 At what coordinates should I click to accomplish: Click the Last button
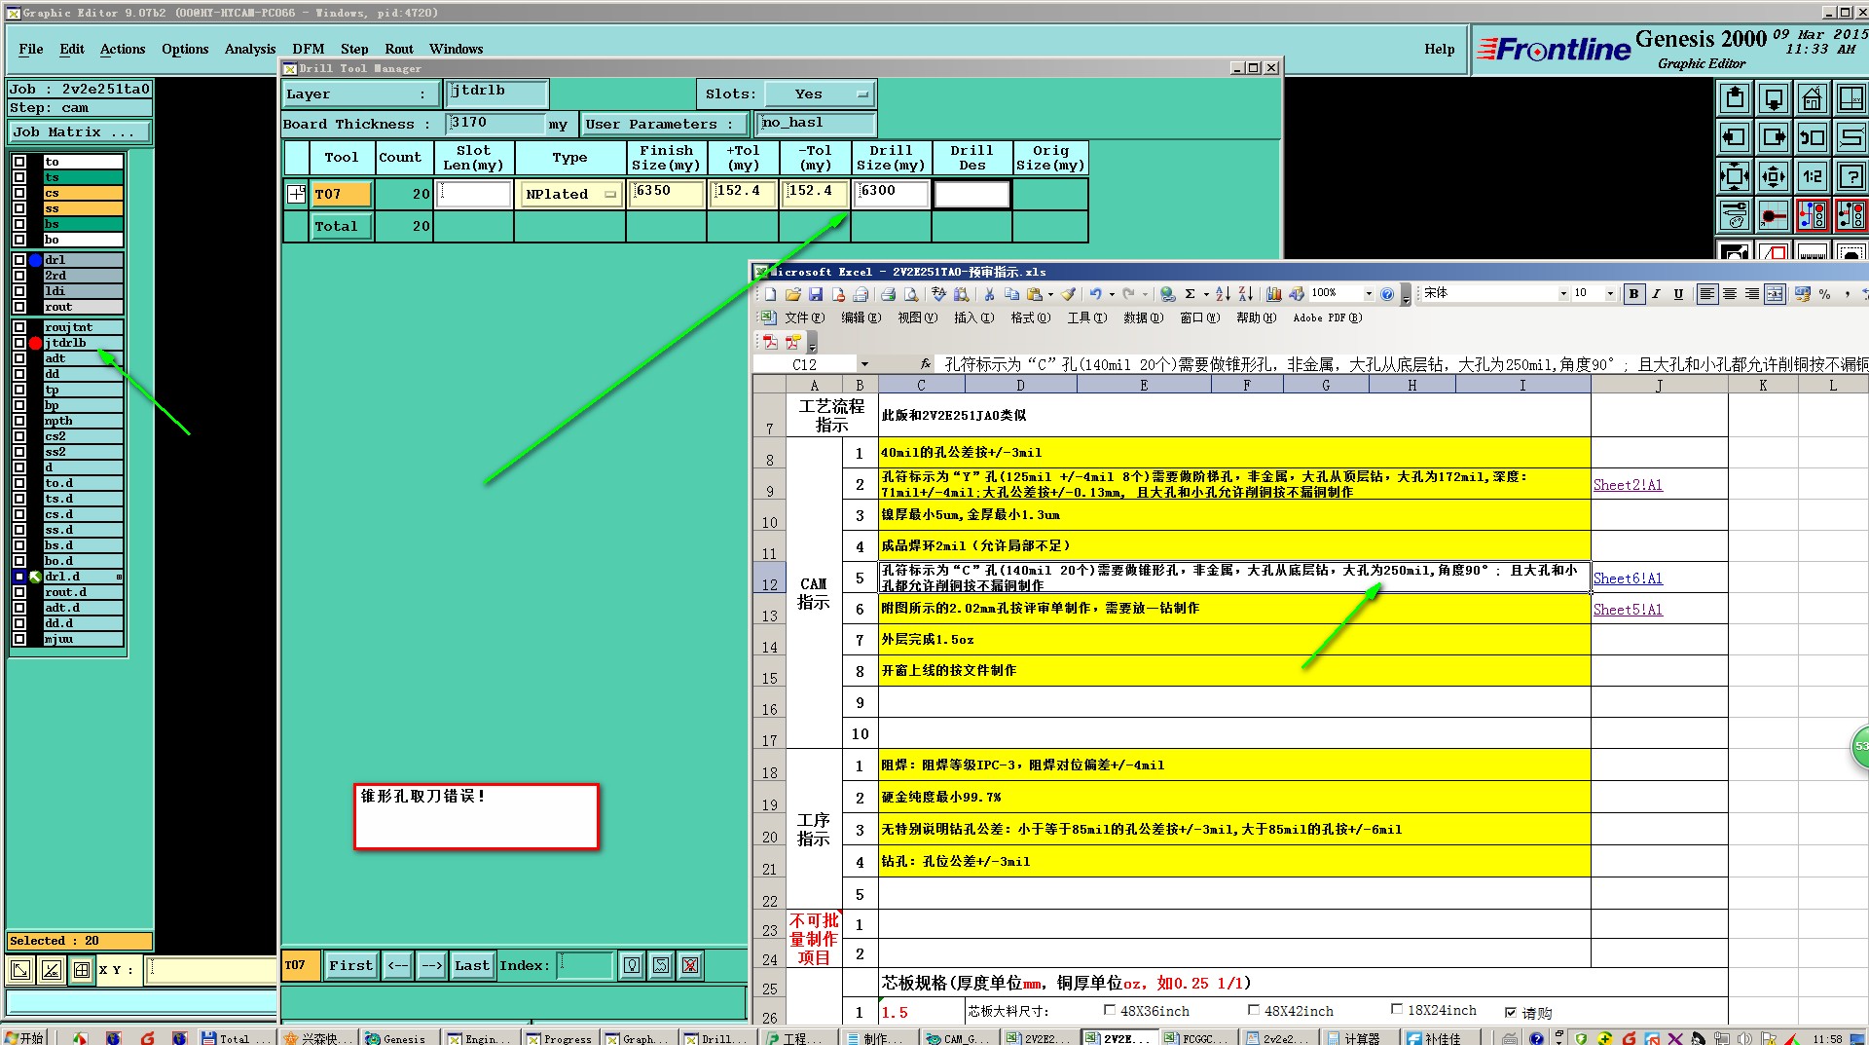[x=472, y=965]
